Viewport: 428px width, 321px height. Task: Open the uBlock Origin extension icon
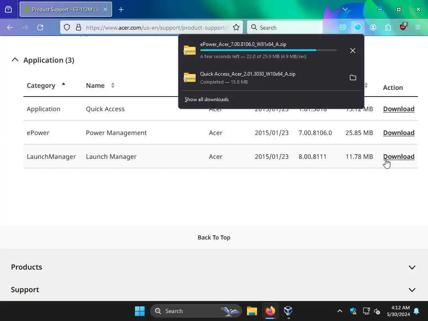point(403,27)
